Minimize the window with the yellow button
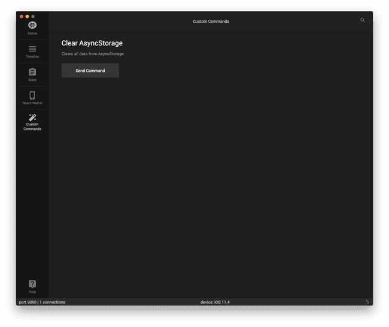Viewport: 389px width, 327px height. (27, 16)
